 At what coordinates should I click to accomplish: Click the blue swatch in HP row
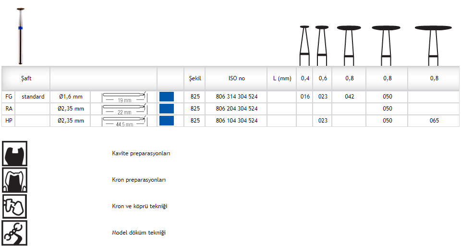point(166,121)
